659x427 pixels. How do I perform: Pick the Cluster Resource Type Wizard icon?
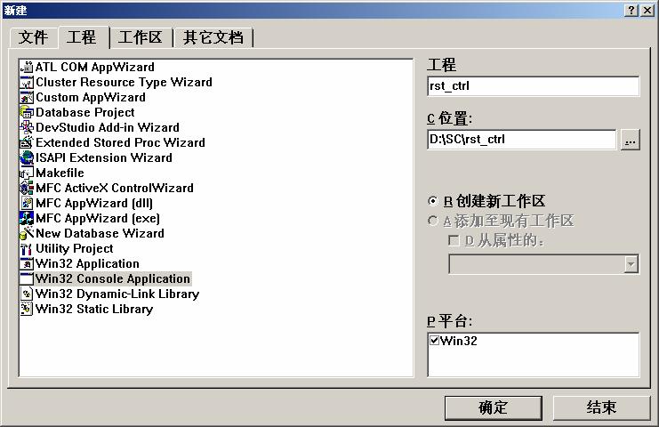[27, 82]
